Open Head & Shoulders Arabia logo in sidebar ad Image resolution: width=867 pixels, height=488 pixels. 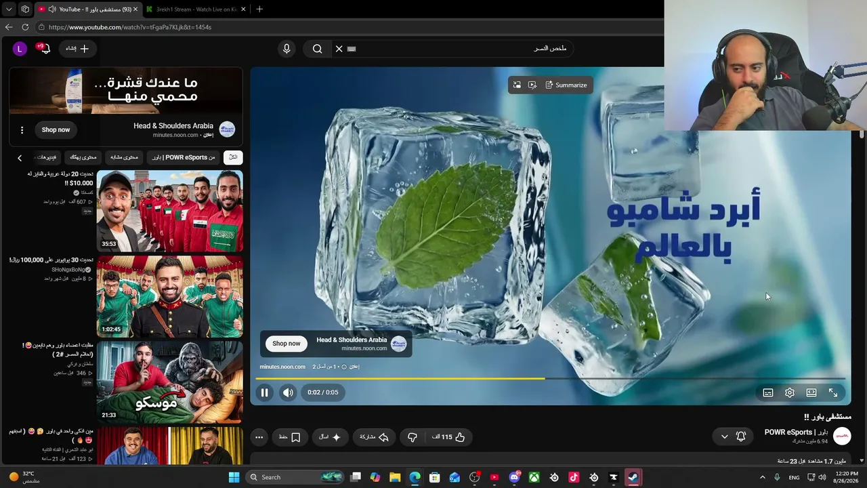tap(228, 129)
